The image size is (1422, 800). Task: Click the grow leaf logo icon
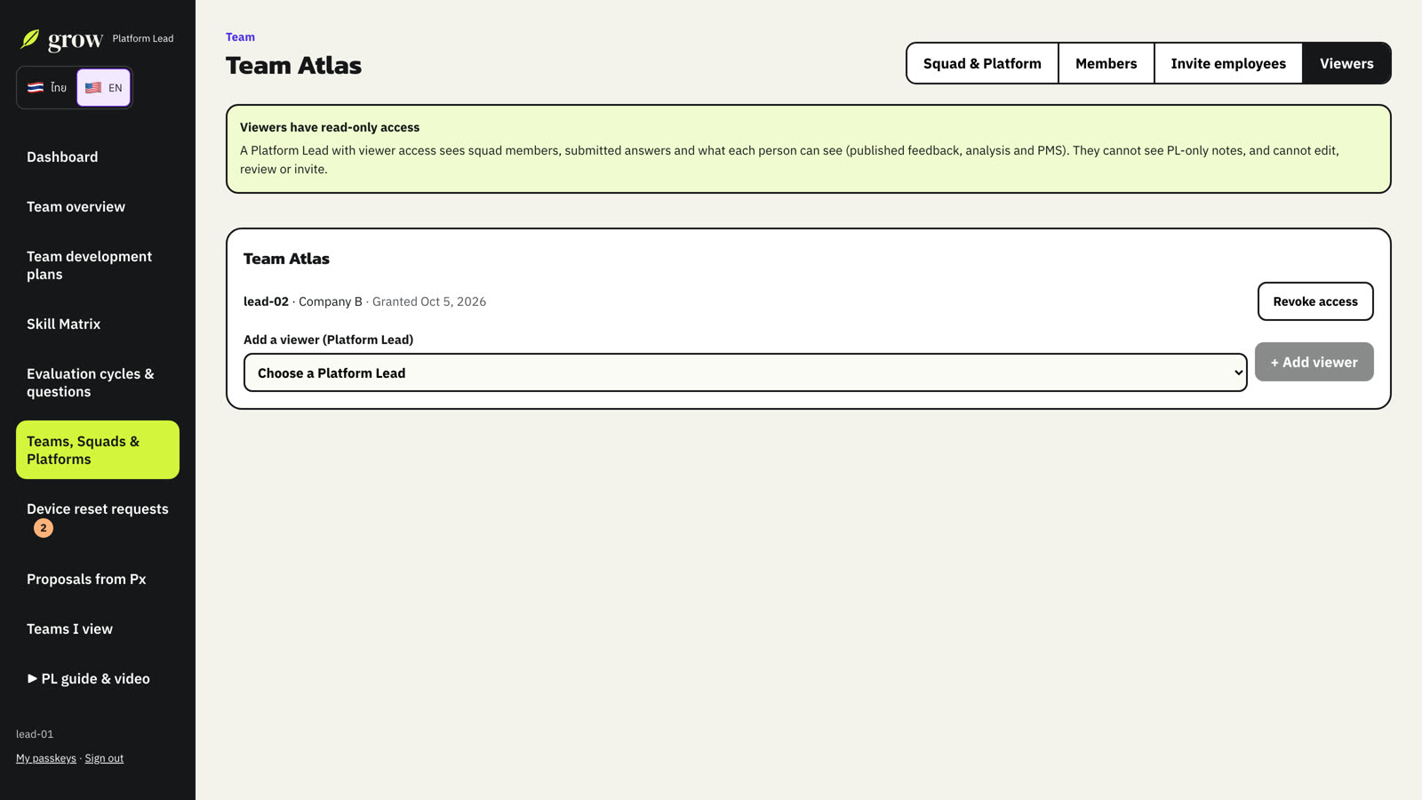[x=30, y=39]
